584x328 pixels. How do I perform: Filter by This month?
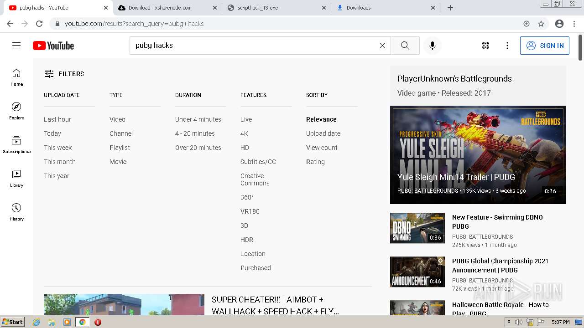pyautogui.click(x=60, y=162)
